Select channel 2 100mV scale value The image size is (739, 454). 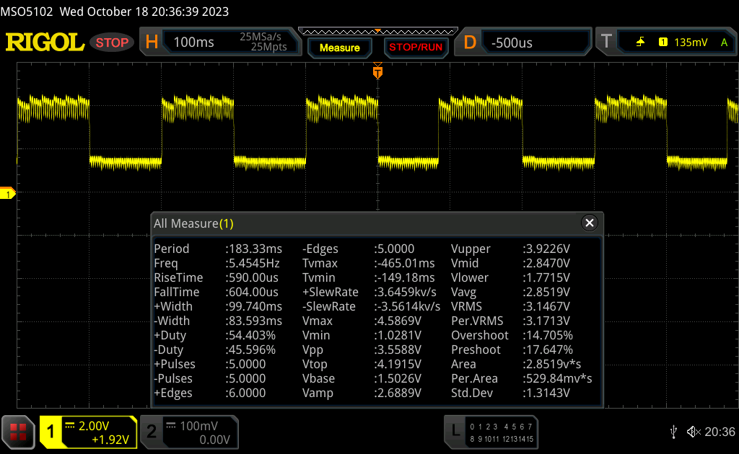tap(198, 426)
